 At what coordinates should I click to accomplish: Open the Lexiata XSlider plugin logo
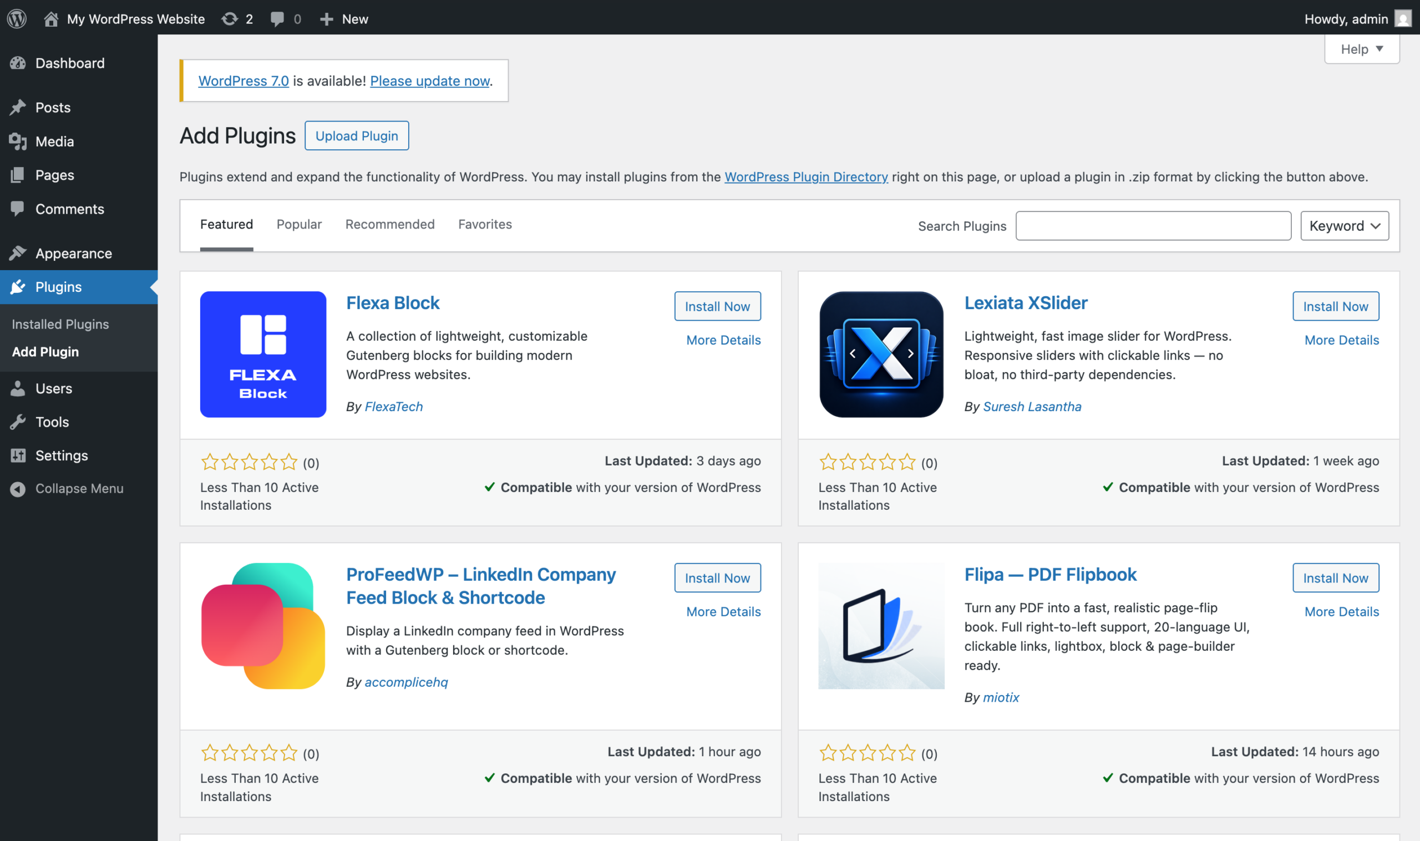click(x=881, y=354)
